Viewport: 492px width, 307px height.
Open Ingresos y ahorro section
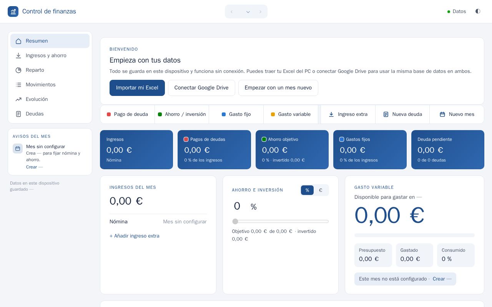(x=50, y=56)
